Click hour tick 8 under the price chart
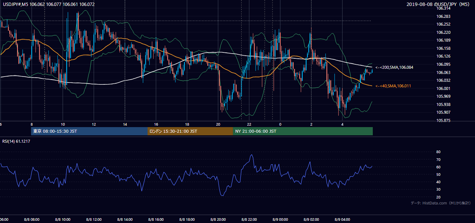475x223 pixels. 32,124
